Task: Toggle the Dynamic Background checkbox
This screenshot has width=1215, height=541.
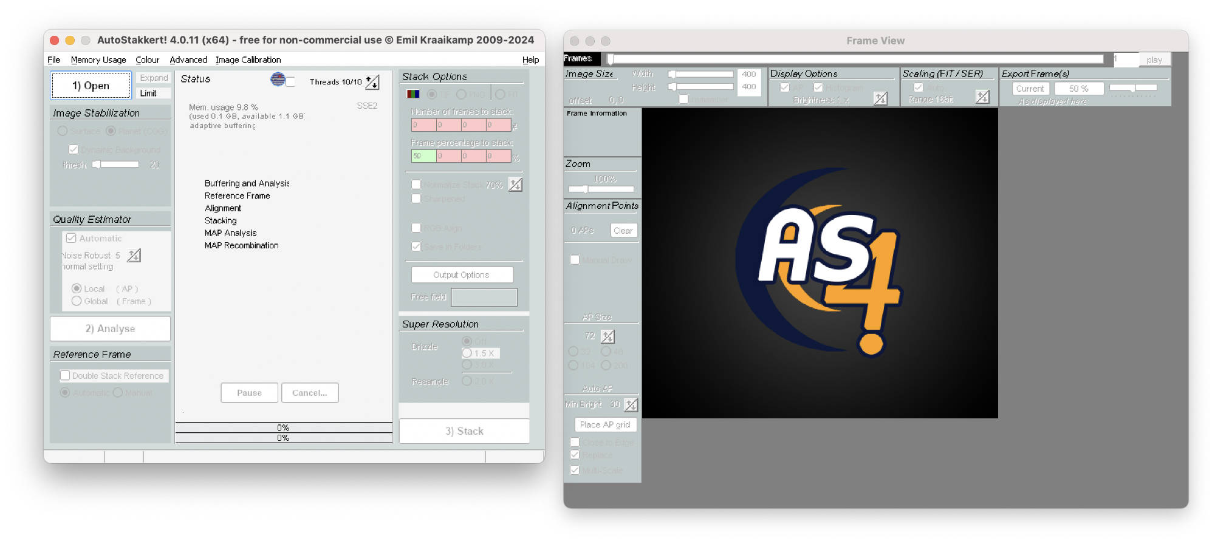Action: [x=74, y=149]
